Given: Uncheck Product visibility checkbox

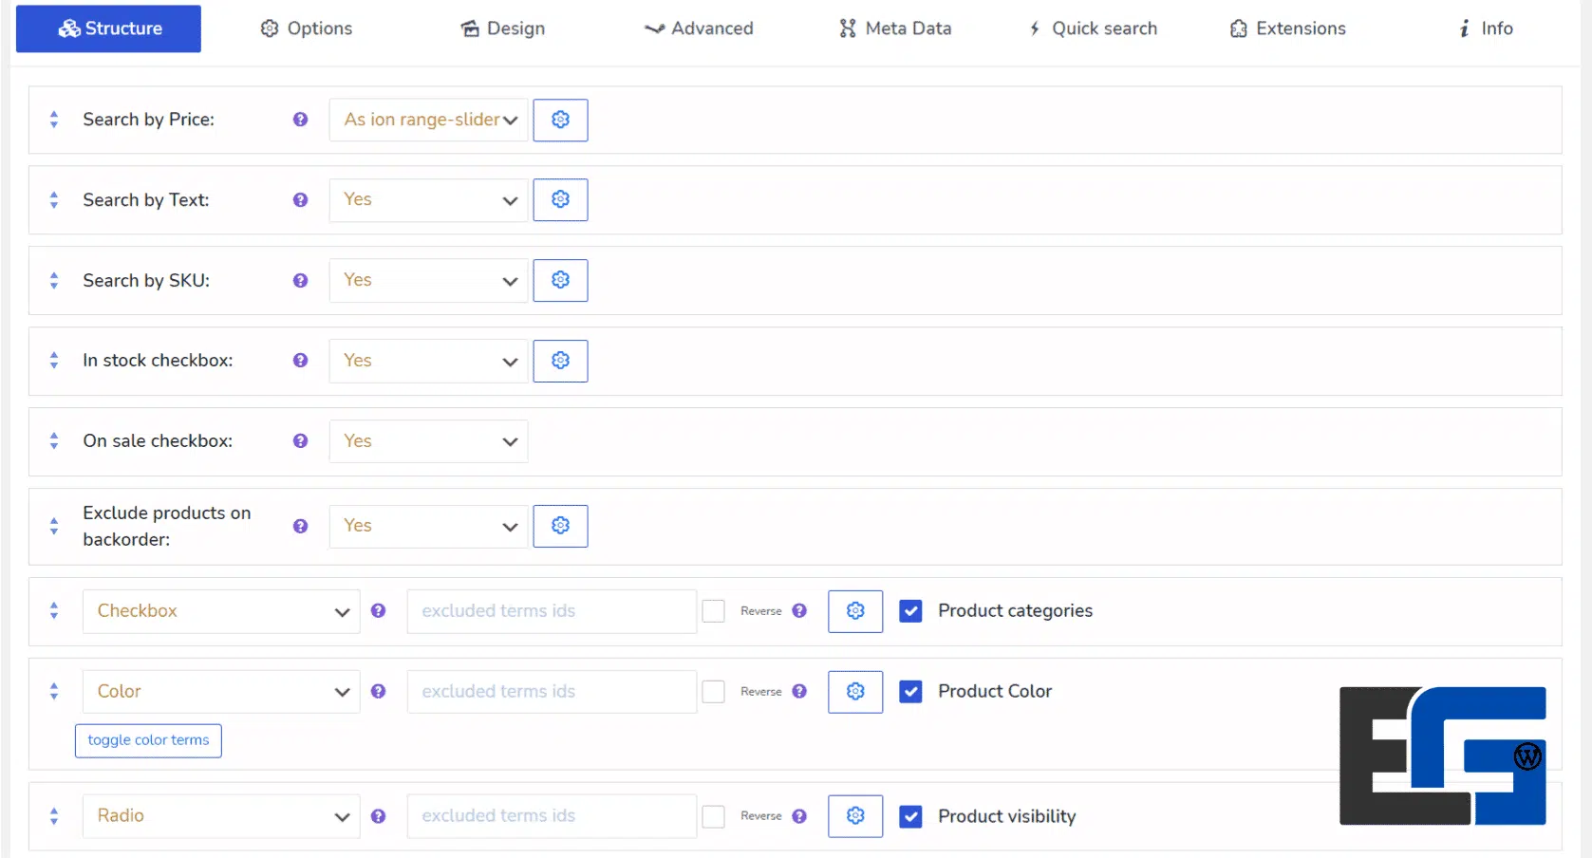Looking at the screenshot, I should 910,816.
